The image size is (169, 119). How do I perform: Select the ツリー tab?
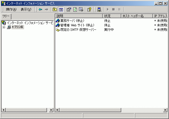(x=6, y=16)
